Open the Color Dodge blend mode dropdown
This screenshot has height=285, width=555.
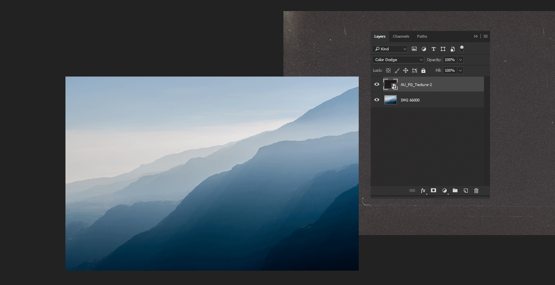(398, 60)
